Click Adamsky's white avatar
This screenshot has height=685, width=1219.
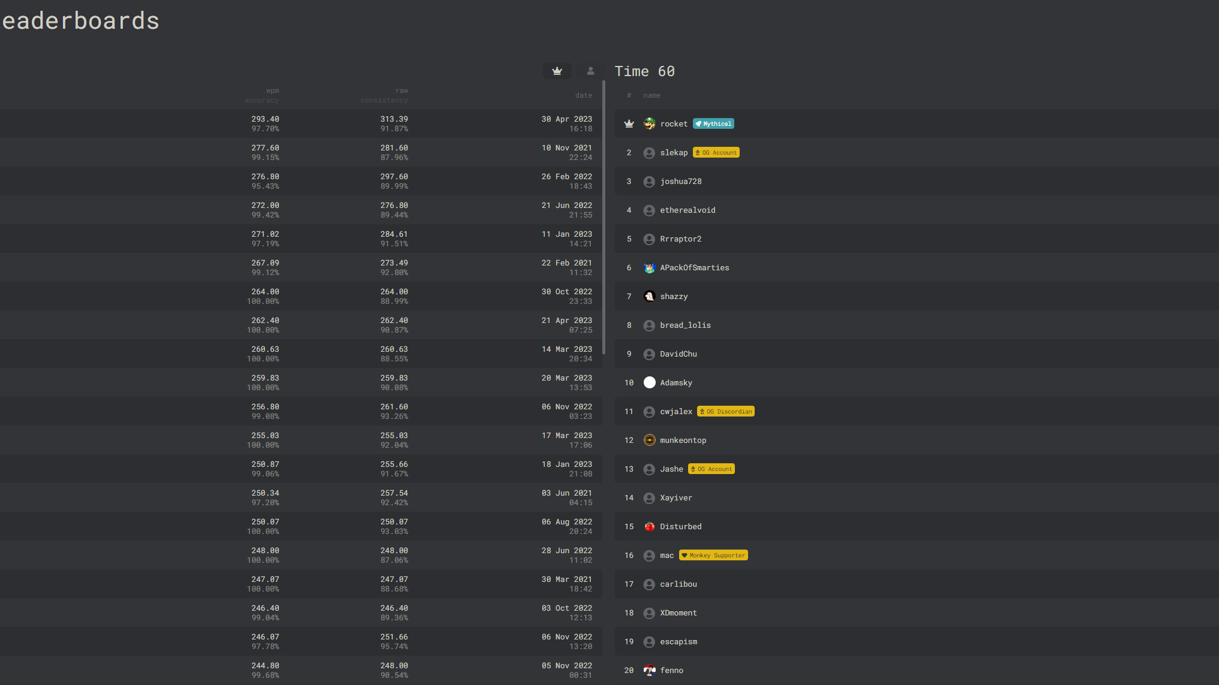point(649,383)
